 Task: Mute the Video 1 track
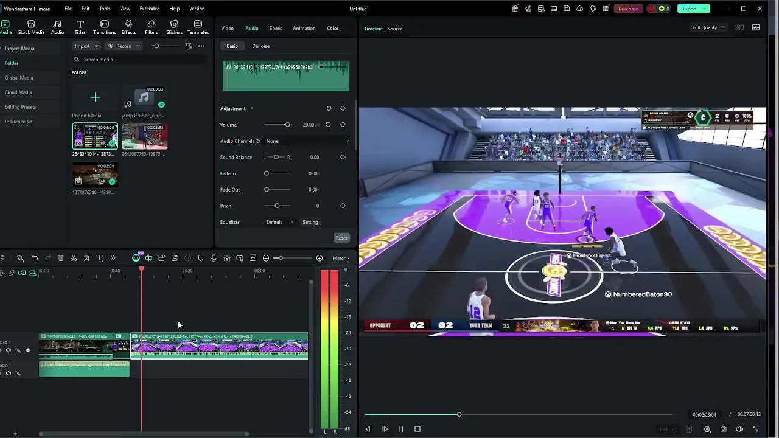(9, 350)
